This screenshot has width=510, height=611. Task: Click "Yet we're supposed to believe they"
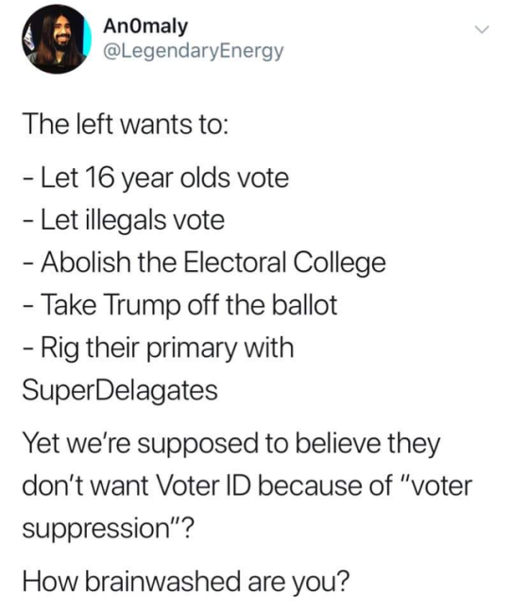pos(231,444)
